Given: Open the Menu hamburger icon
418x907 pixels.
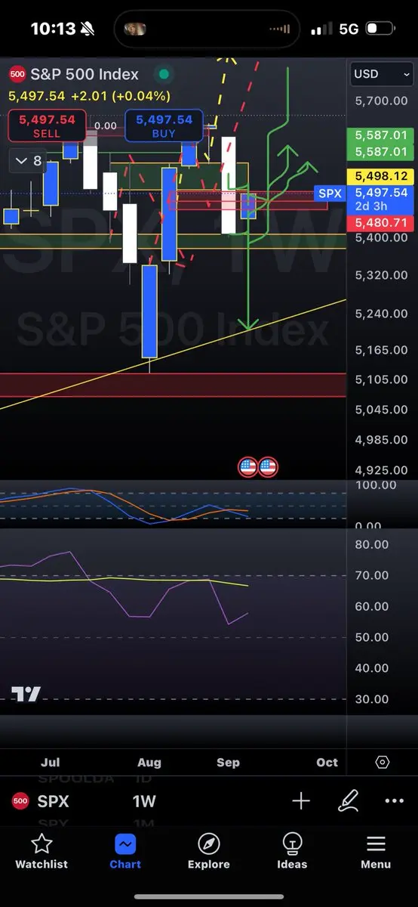Looking at the screenshot, I should point(376,851).
